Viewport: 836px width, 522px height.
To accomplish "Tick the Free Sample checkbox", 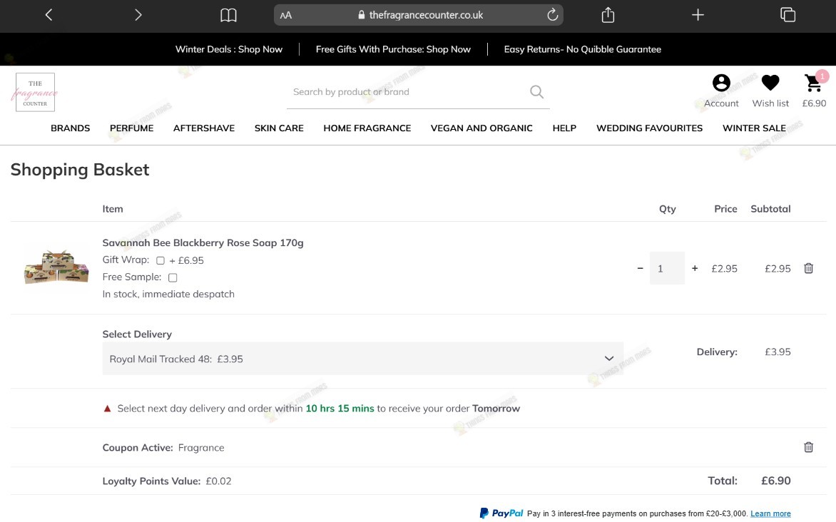I will tap(173, 278).
